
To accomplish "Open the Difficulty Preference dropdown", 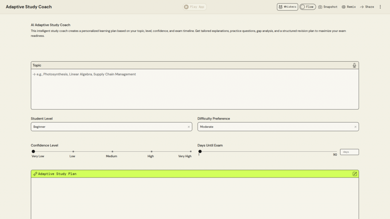I will (274, 127).
